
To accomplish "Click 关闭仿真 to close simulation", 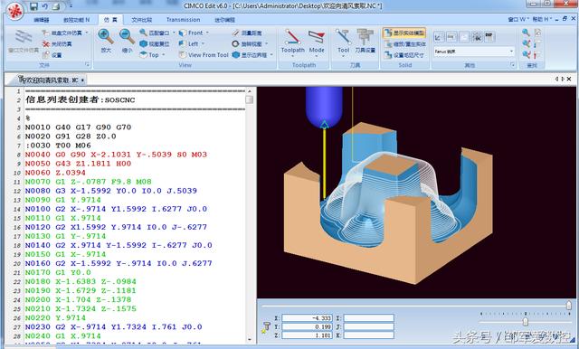I will click(x=57, y=44).
